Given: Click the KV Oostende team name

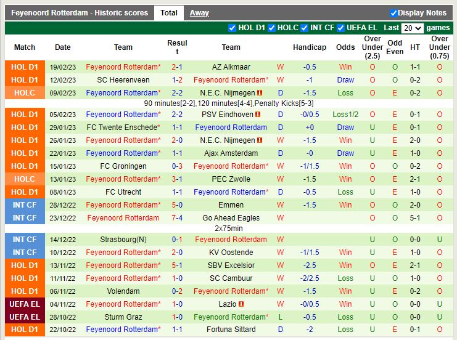Looking at the screenshot, I should click(231, 253).
